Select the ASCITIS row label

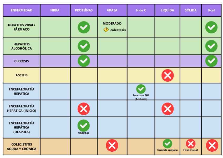[x=22, y=75]
